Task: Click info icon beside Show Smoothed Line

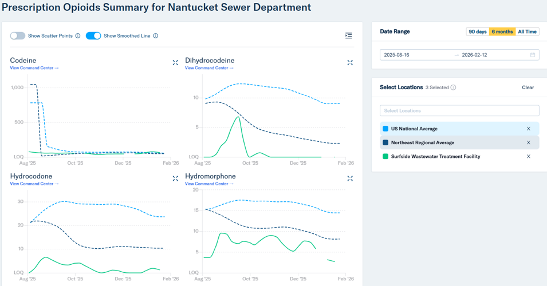Action: pos(156,36)
